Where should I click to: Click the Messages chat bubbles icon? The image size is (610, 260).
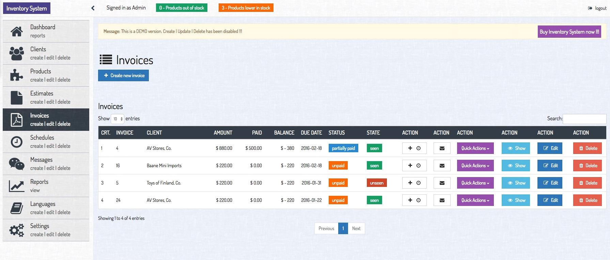16,164
